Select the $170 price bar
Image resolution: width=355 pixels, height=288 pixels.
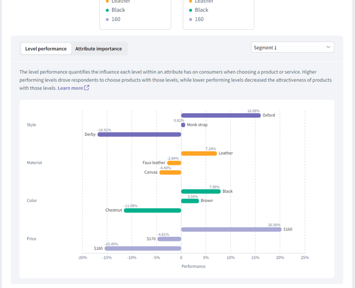point(169,239)
